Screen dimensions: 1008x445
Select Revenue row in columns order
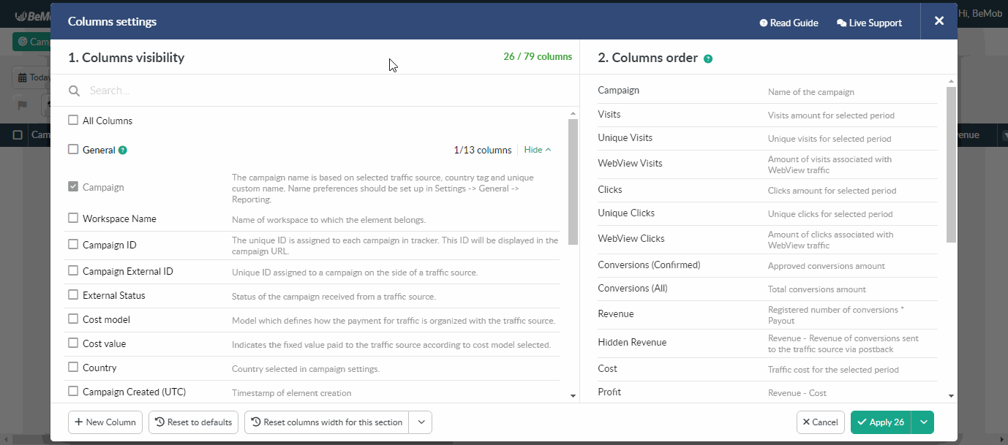tap(767, 314)
